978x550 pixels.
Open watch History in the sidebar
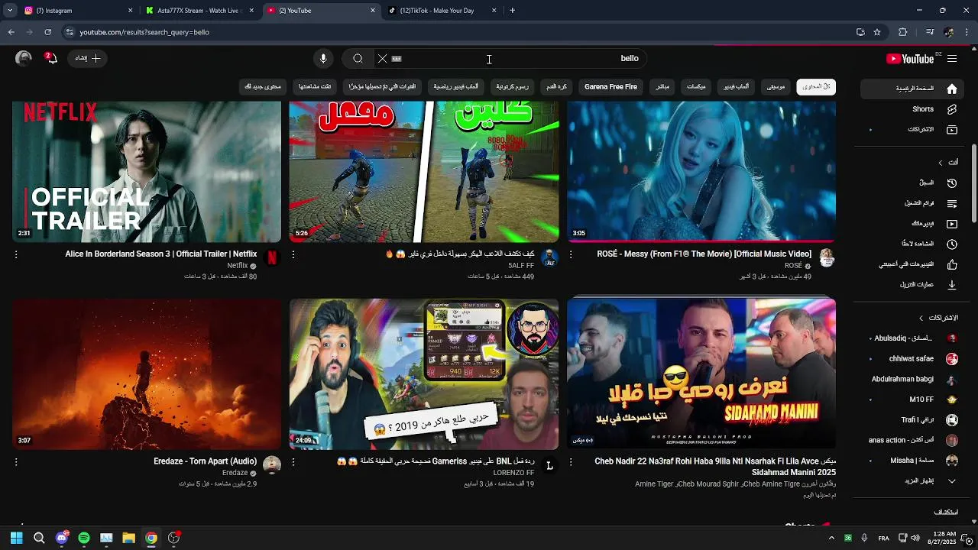[x=913, y=183]
